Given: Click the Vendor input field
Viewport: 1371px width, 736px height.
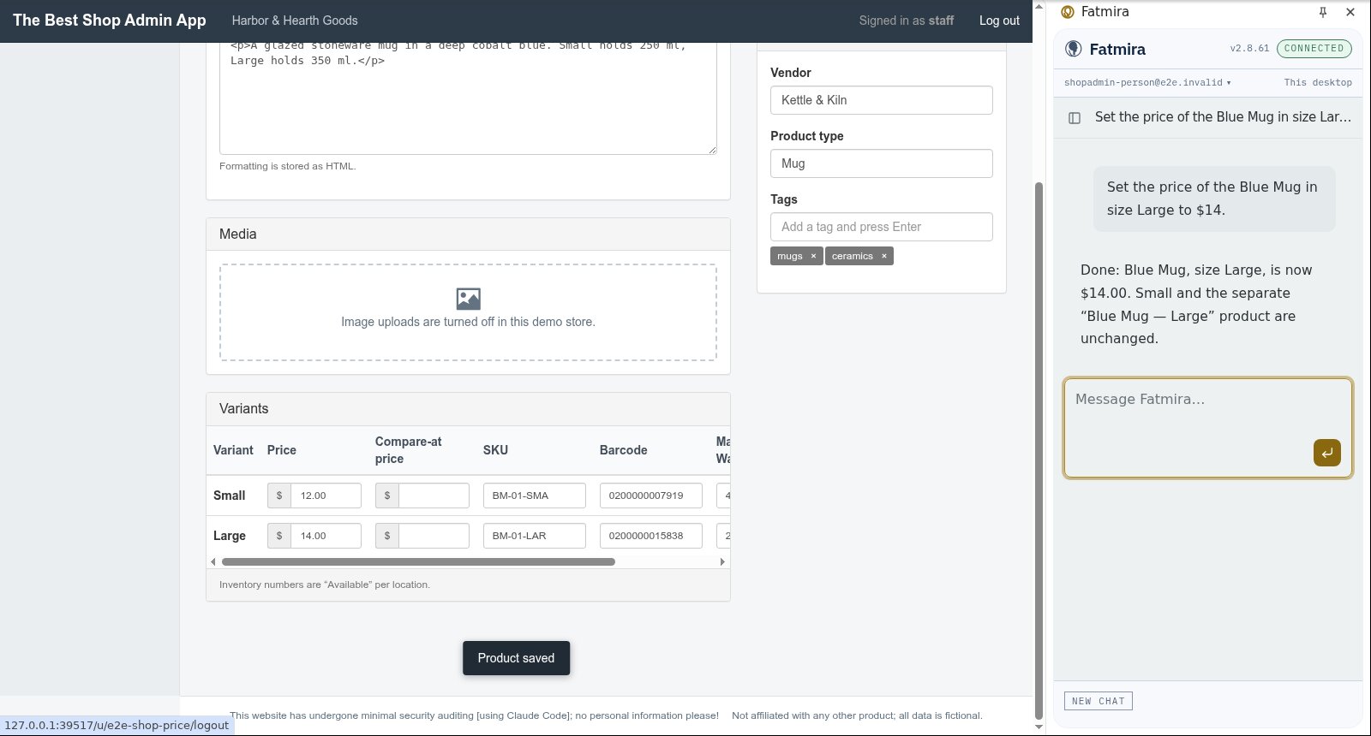Looking at the screenshot, I should (x=881, y=100).
